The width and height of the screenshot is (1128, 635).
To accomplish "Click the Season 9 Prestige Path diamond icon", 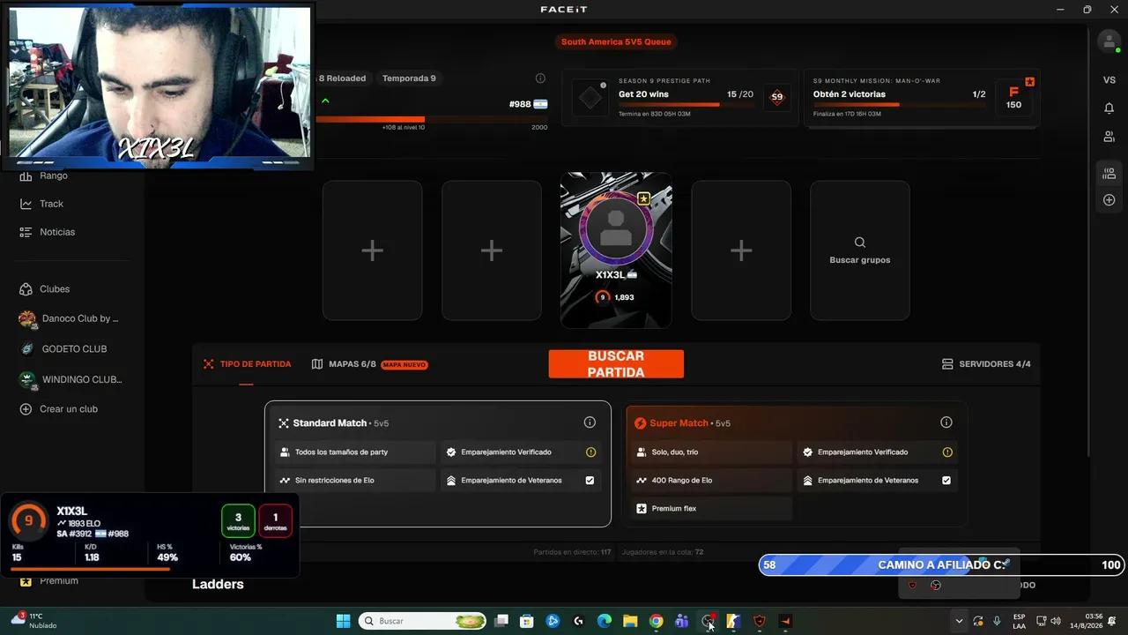I will pyautogui.click(x=590, y=98).
